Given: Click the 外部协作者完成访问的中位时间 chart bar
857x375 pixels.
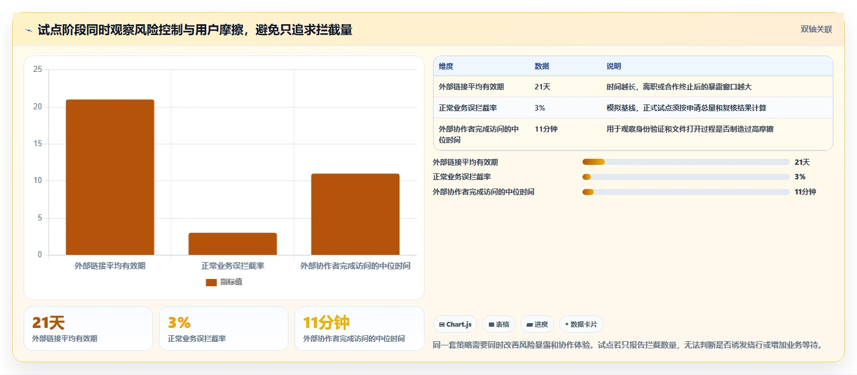Looking at the screenshot, I should [356, 214].
